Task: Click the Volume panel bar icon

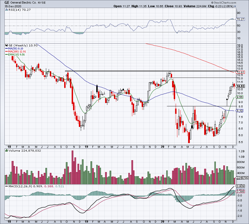Action: tap(7, 151)
